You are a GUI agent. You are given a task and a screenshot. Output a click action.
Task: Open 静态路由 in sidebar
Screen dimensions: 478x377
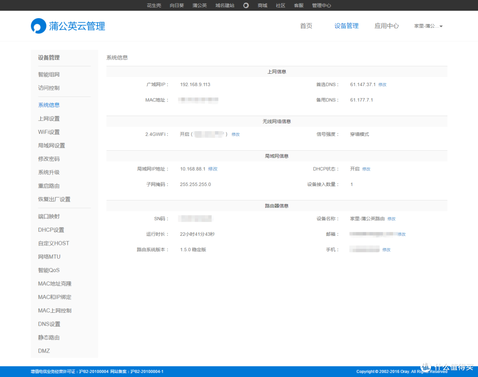pyautogui.click(x=49, y=337)
